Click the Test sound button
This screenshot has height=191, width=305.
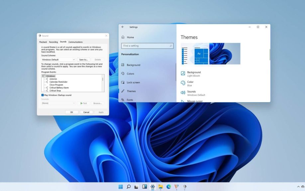[x=83, y=103]
